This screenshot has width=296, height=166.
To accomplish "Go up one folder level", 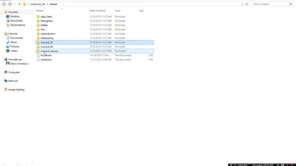I will pyautogui.click(x=19, y=4).
